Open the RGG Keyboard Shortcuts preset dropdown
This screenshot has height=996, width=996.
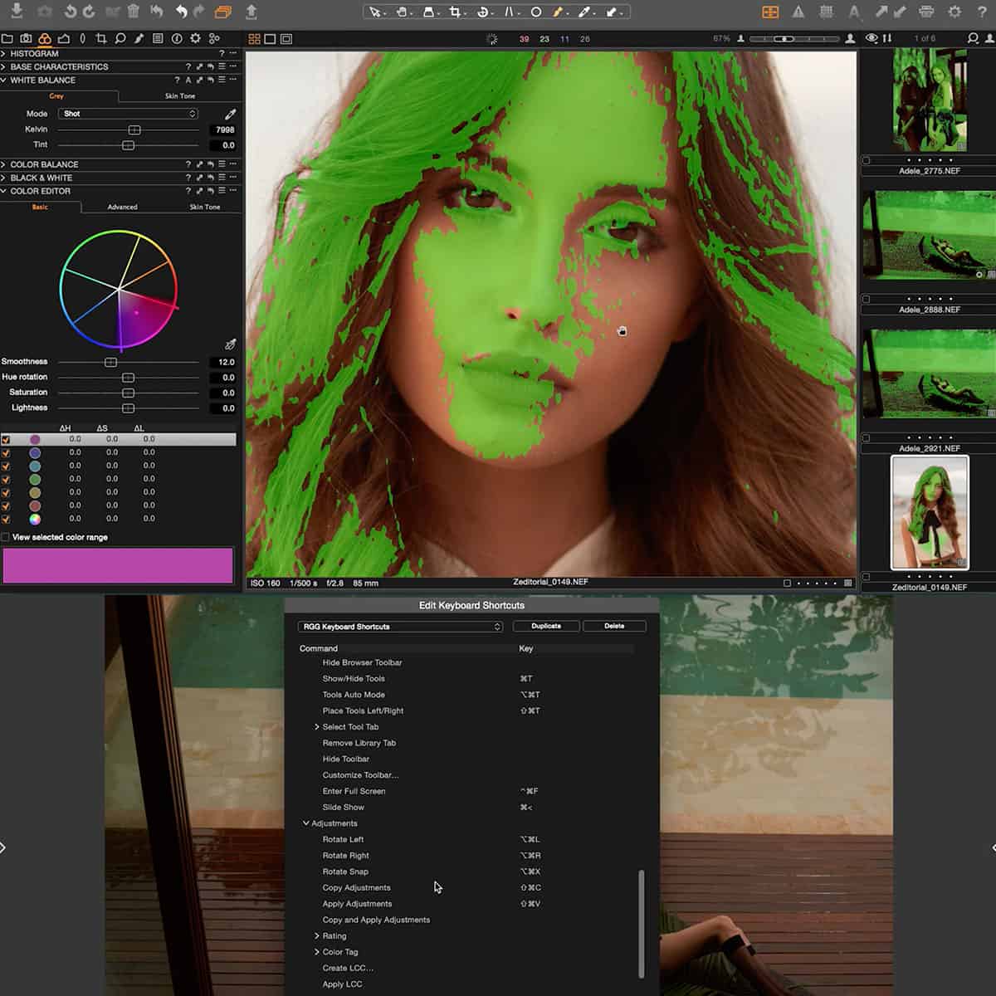pyautogui.click(x=400, y=627)
